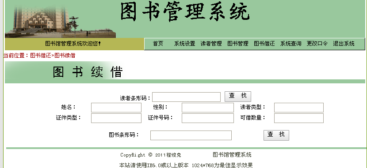
Task: Select 更改口令 in navigation bar
Action: [x=317, y=44]
